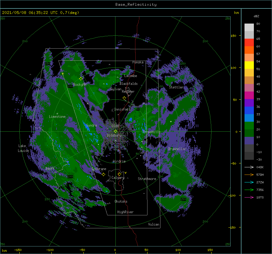
Task: Click the Okotoks label
Action: point(121,201)
